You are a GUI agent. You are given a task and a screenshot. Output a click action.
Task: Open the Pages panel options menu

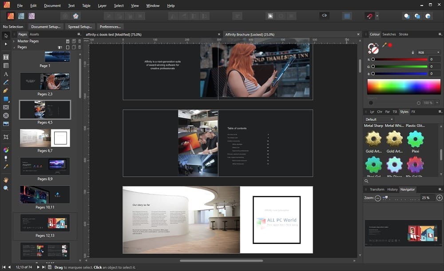(79, 34)
